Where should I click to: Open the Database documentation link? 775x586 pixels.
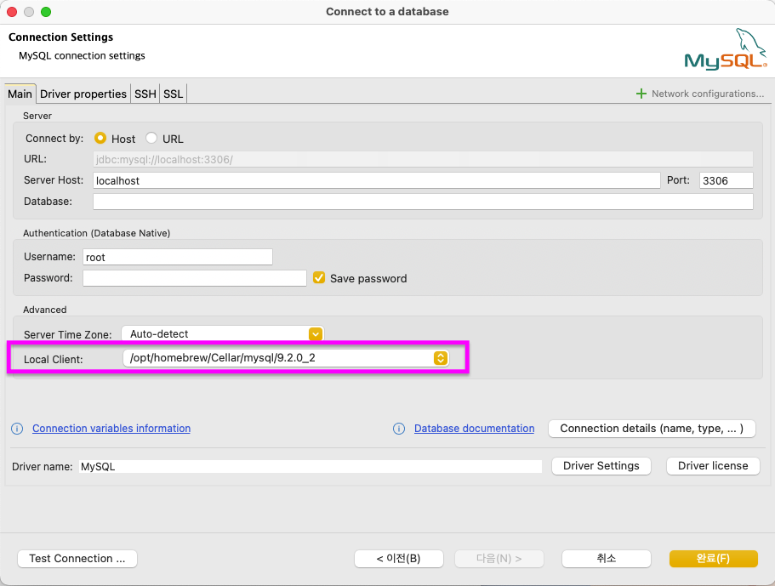[x=474, y=429]
